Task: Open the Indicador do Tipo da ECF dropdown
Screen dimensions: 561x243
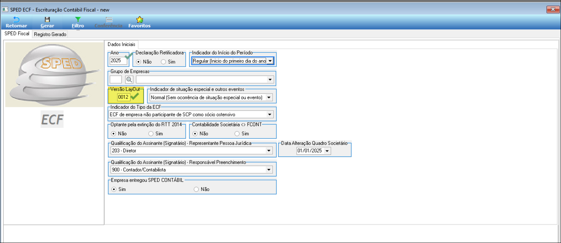Action: pyautogui.click(x=270, y=115)
